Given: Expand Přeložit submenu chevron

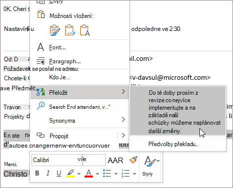Looking at the screenshot, I should pos(123,92).
